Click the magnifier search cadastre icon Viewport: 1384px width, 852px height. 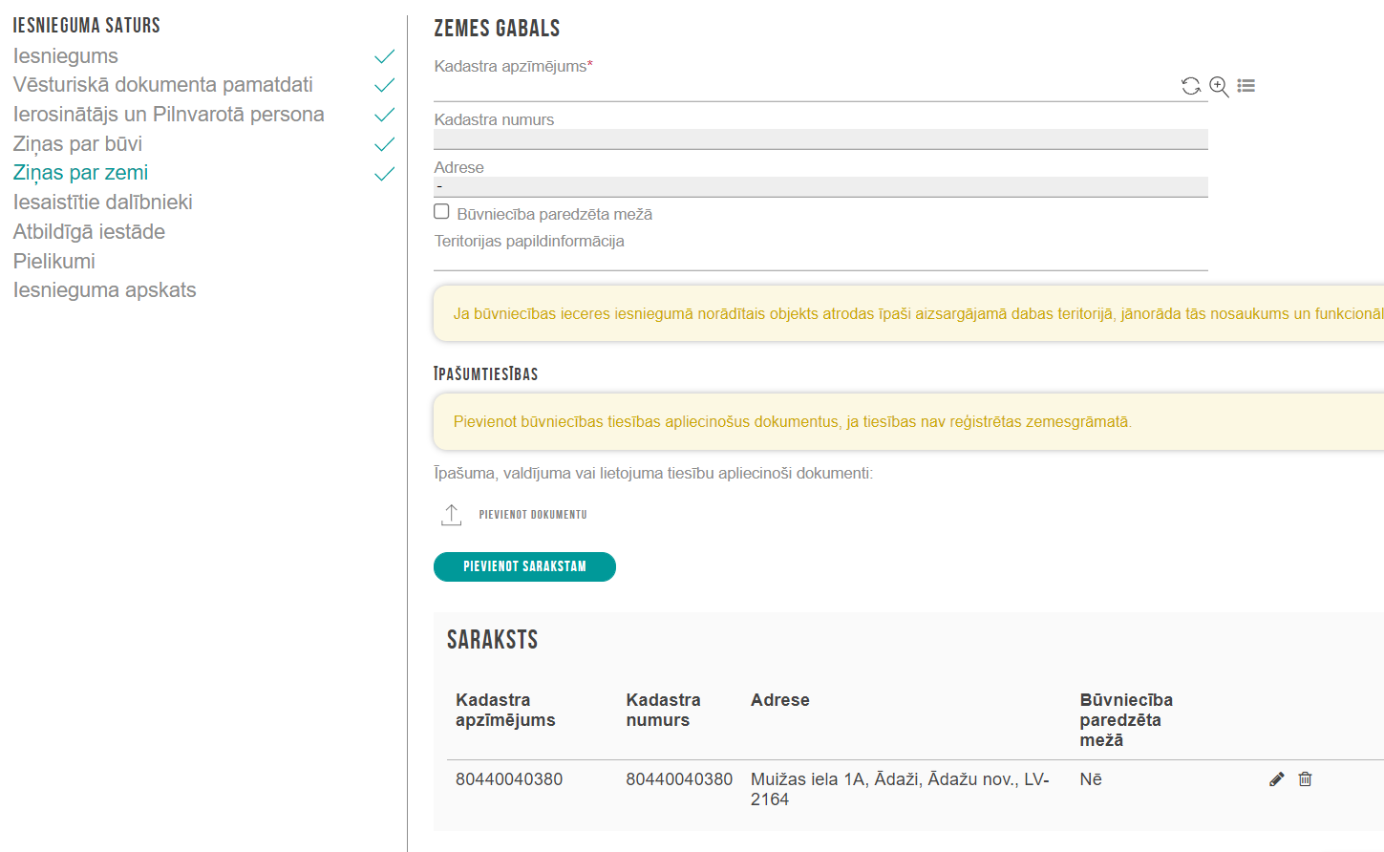(1219, 87)
